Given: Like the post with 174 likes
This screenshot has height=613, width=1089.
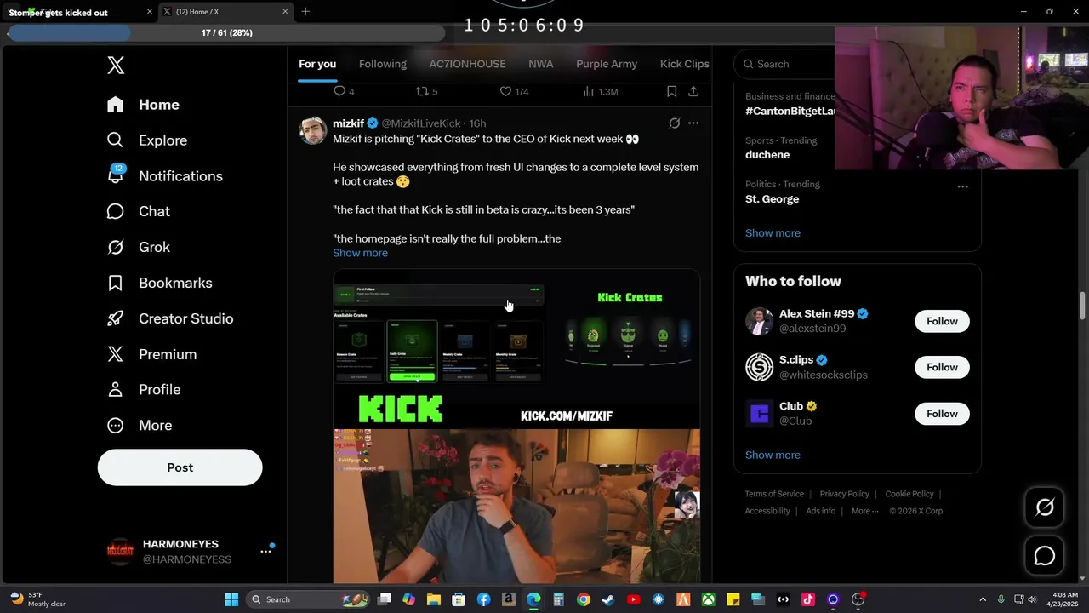Looking at the screenshot, I should (514, 91).
